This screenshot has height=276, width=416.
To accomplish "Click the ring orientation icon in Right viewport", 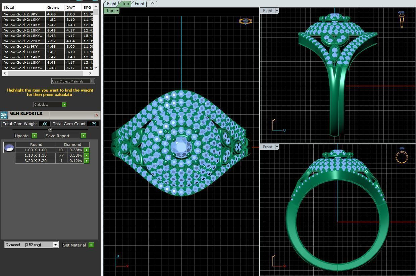I will pyautogui.click(x=402, y=19).
